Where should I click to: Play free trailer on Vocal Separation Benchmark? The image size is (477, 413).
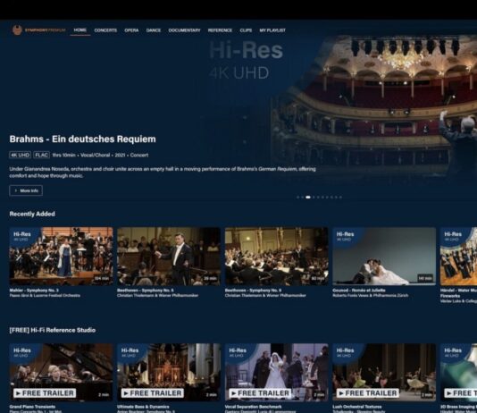(x=260, y=393)
